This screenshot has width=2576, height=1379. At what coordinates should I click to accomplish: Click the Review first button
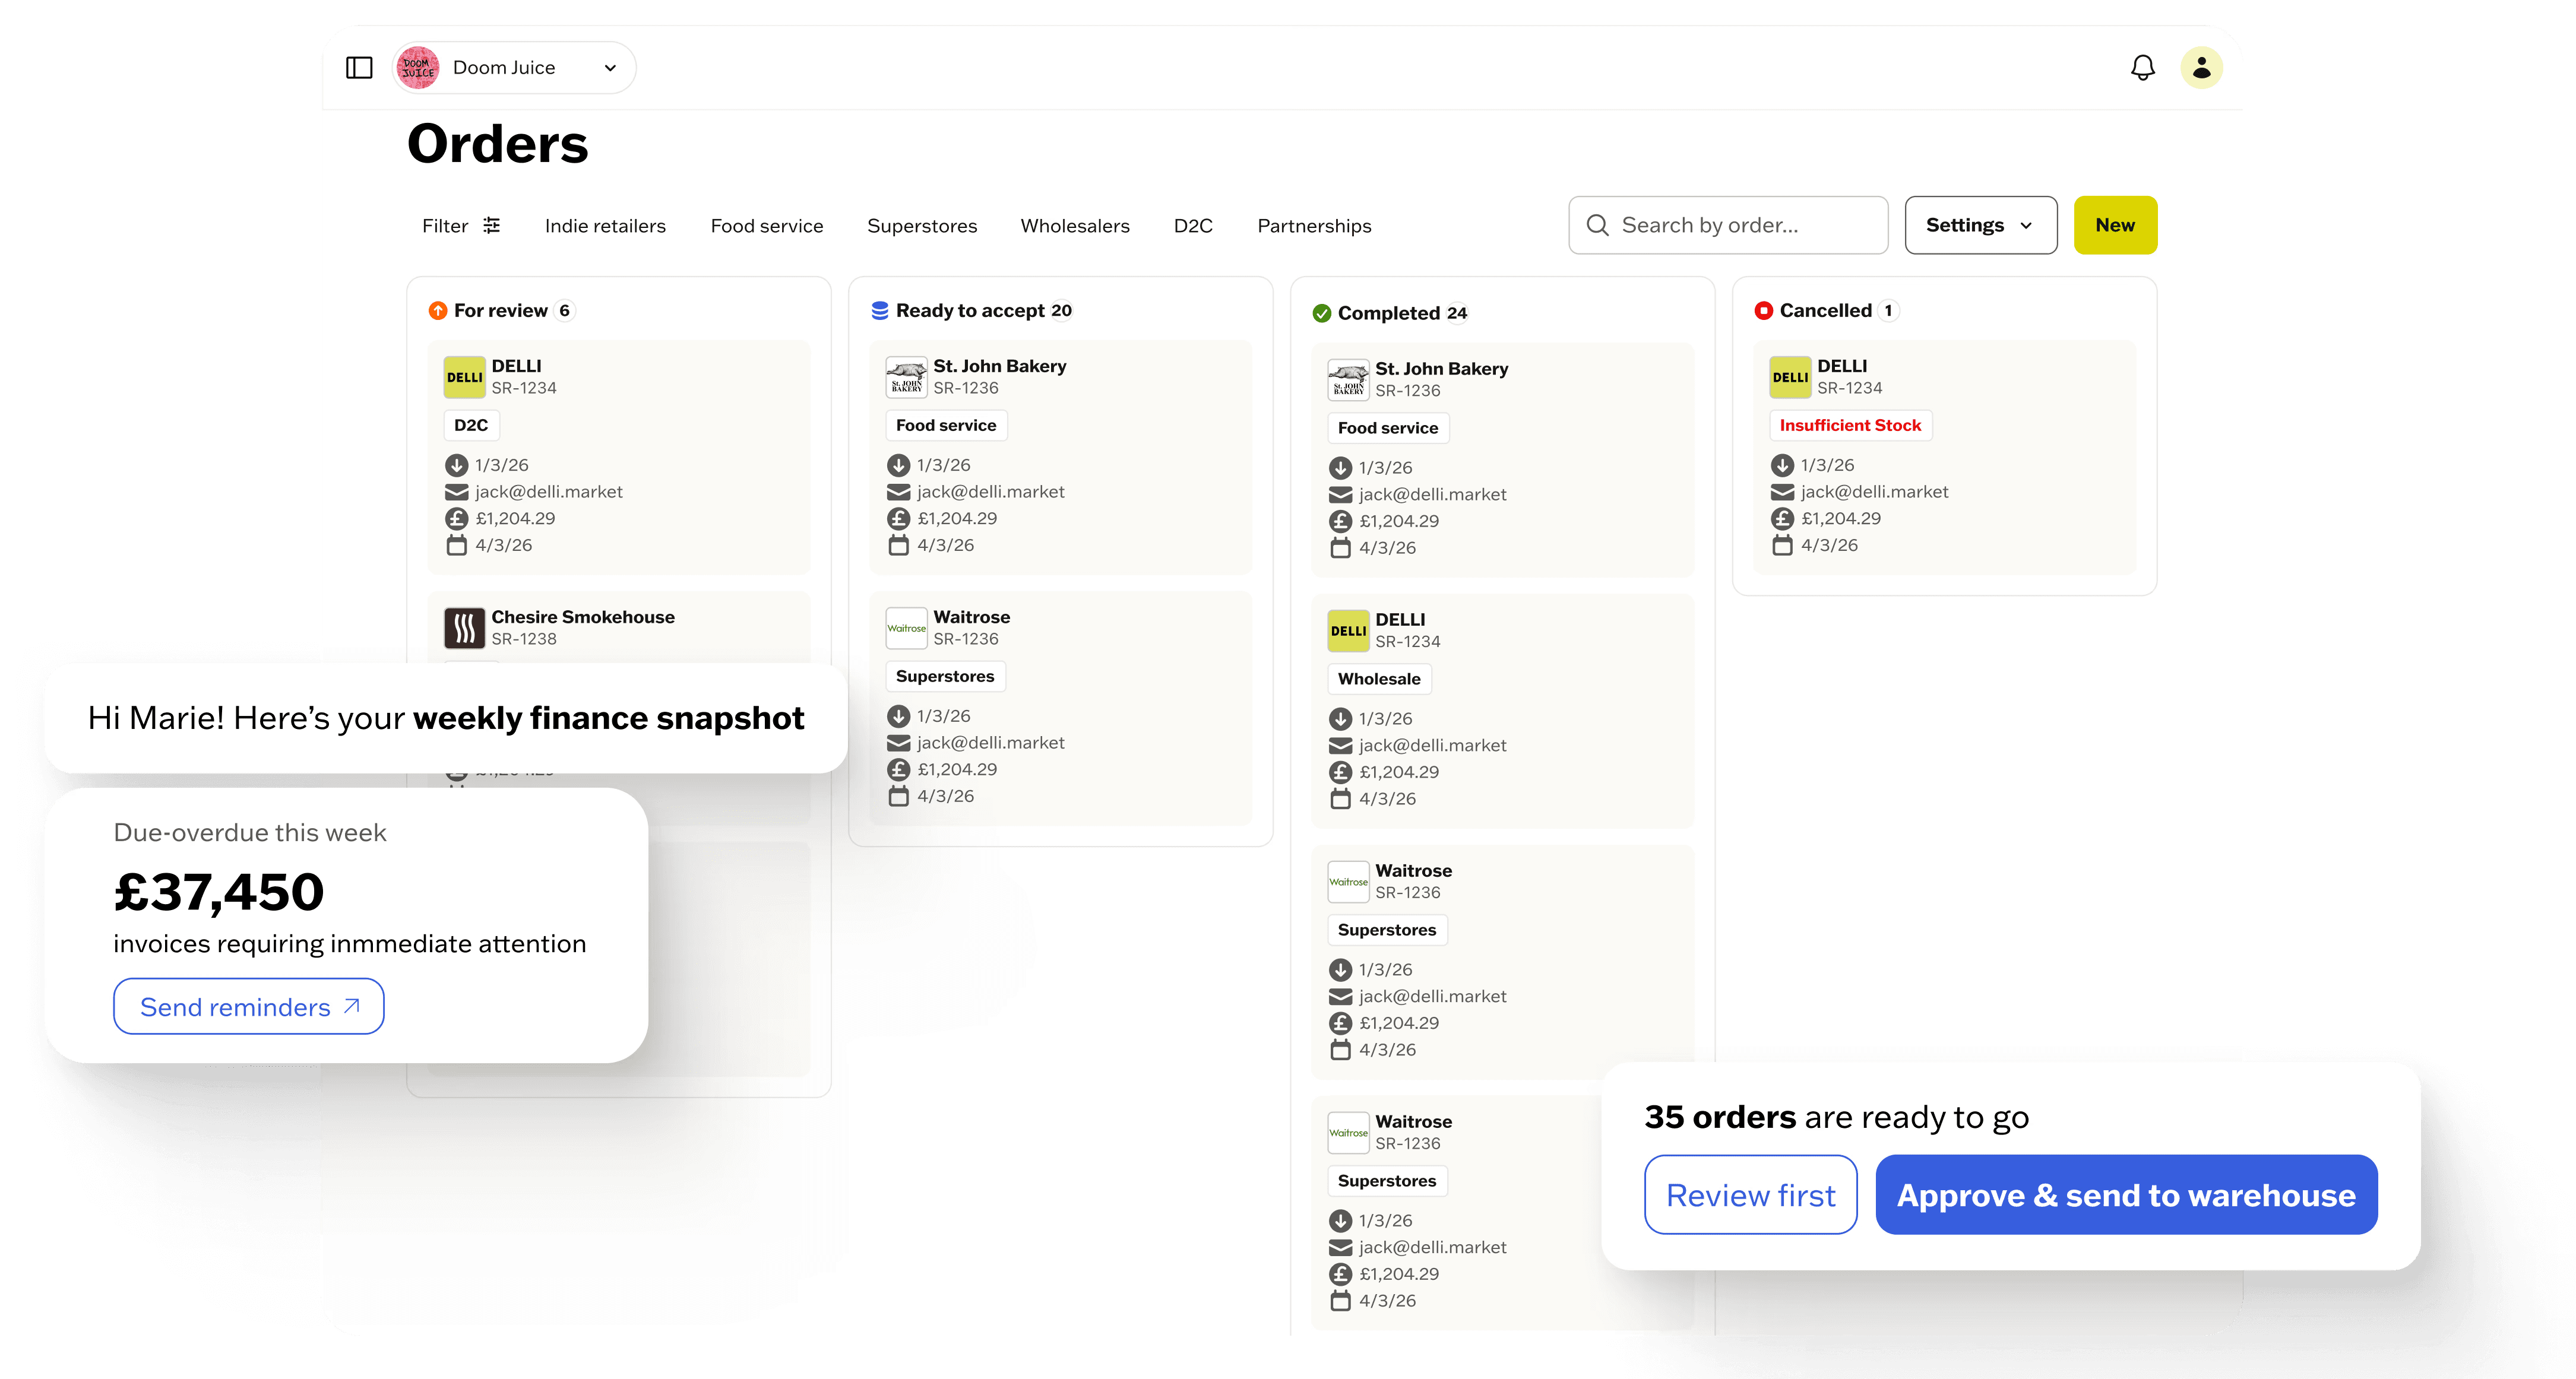point(1750,1195)
